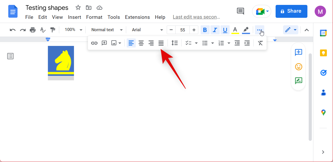
Task: Select the Paint format tool
Action: [x=53, y=30]
